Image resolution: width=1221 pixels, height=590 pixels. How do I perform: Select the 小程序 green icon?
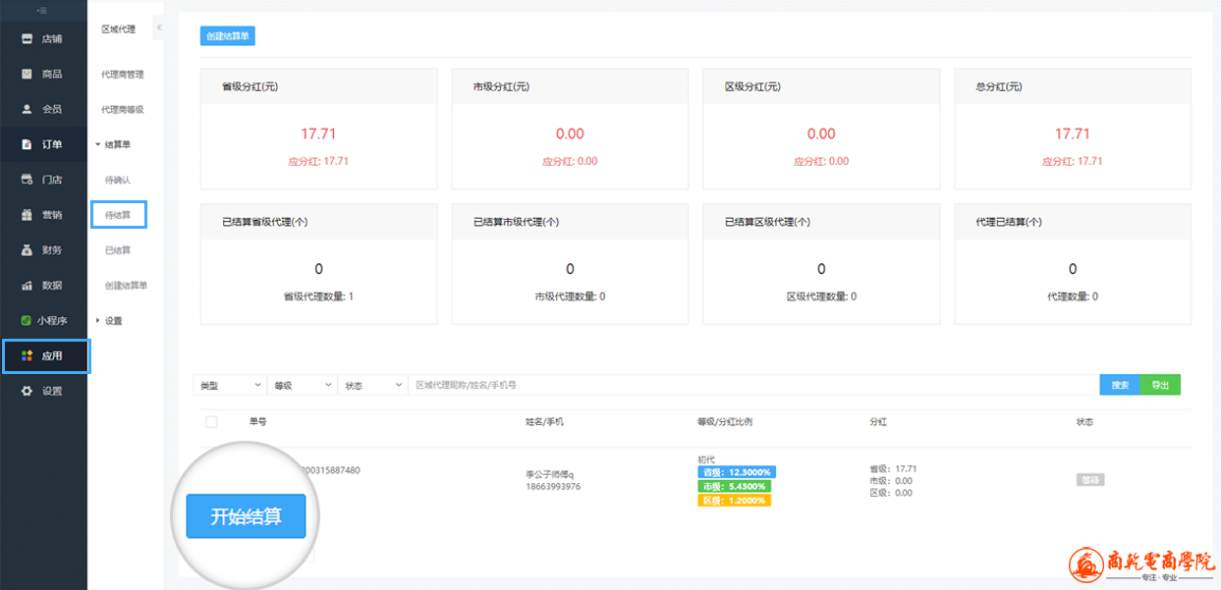(x=28, y=321)
